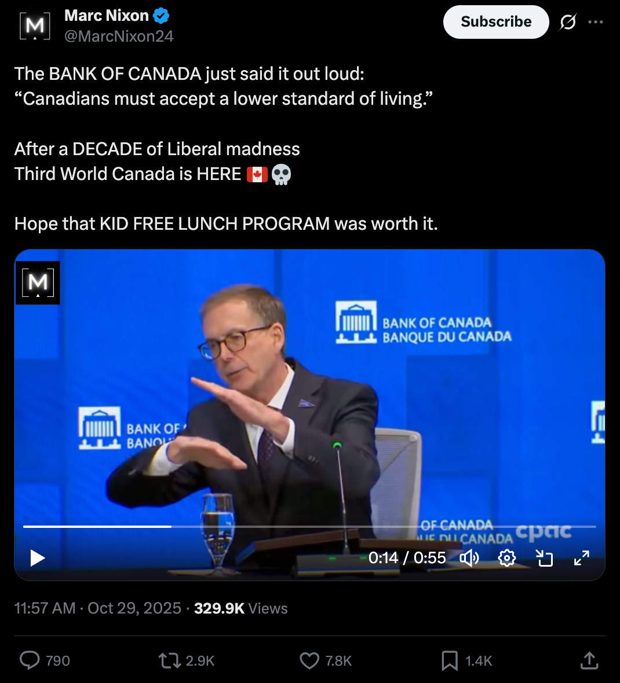The height and width of the screenshot is (683, 620).
Task: Bookmark this post
Action: coord(450,660)
